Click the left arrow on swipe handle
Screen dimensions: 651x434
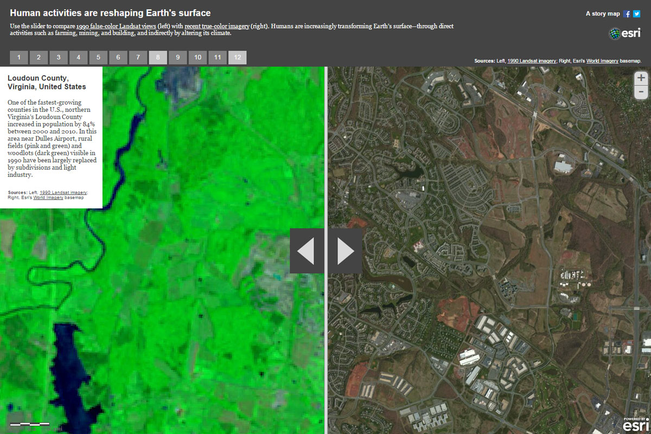[x=307, y=251]
